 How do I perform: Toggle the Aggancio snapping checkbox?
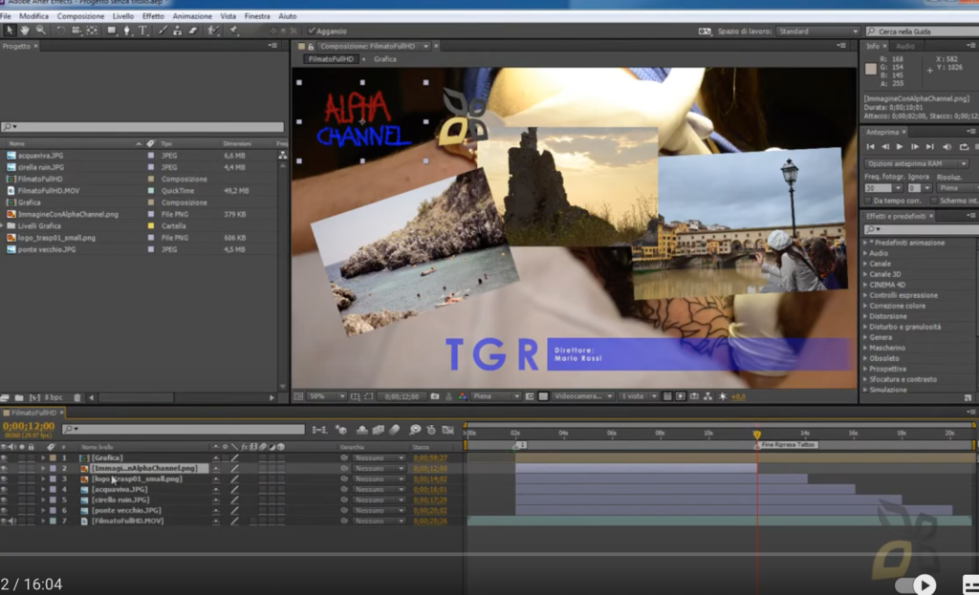click(x=312, y=31)
